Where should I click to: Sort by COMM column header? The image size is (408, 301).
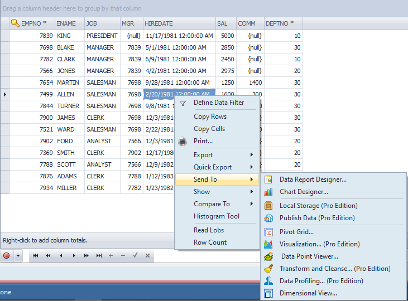[250, 23]
